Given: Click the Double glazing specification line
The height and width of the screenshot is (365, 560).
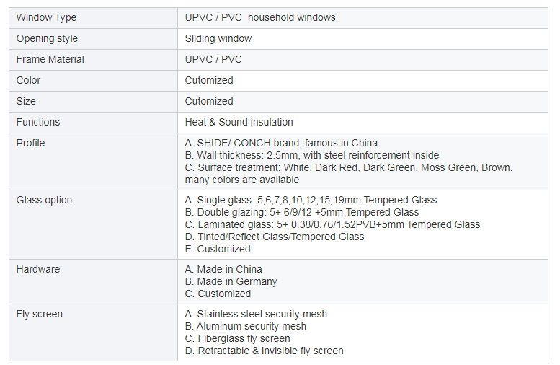Looking at the screenshot, I should click(302, 212).
